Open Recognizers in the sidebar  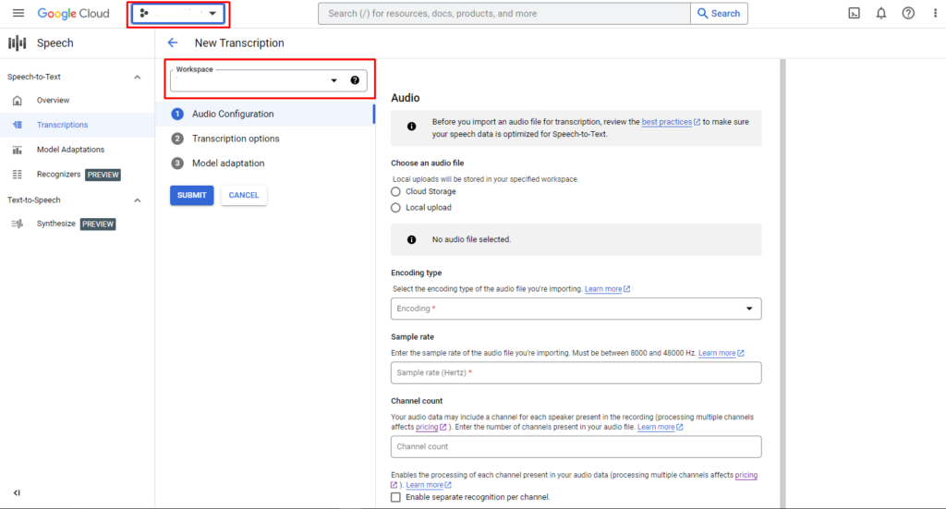(x=58, y=175)
